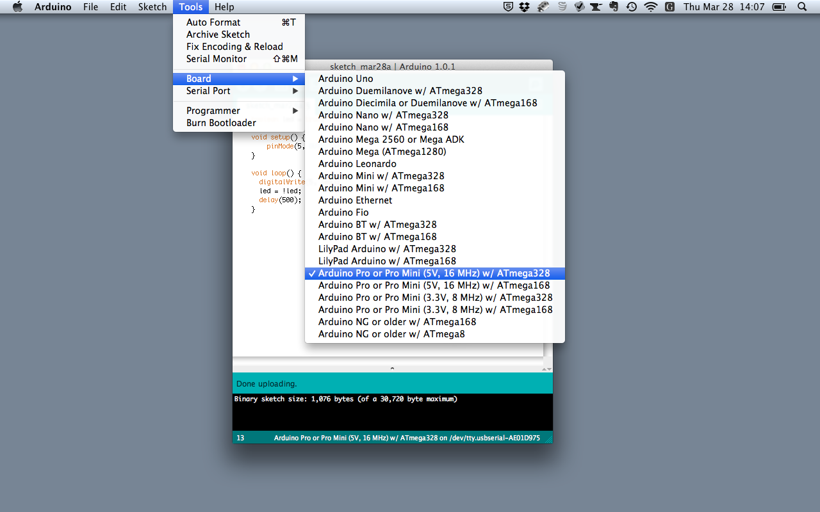Expand the Serial Port submenu

(x=239, y=91)
